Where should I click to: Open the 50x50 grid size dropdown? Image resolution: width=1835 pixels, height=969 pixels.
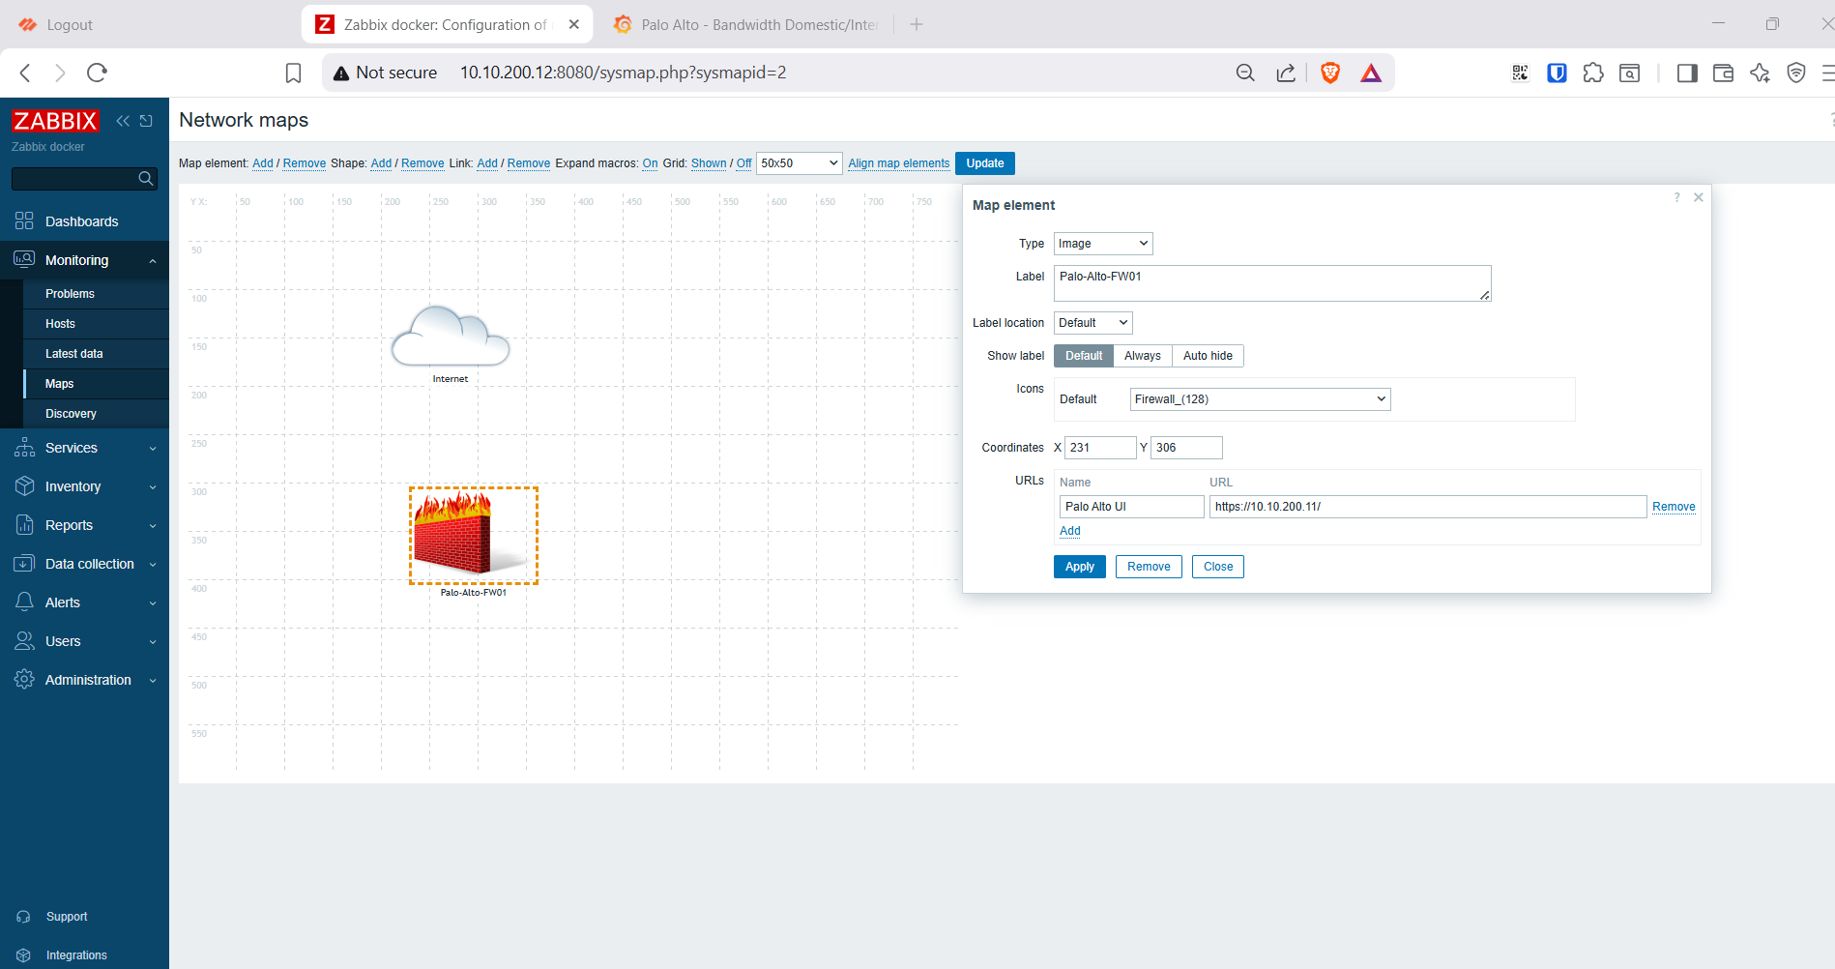pyautogui.click(x=800, y=163)
